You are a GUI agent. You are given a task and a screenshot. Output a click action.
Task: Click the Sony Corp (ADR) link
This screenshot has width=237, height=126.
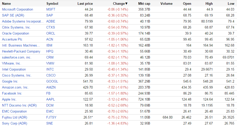point(14,123)
